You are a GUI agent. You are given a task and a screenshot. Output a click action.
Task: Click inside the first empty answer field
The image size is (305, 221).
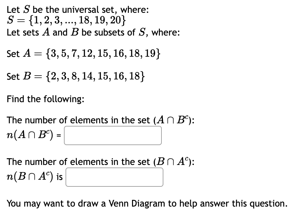coord(113,135)
